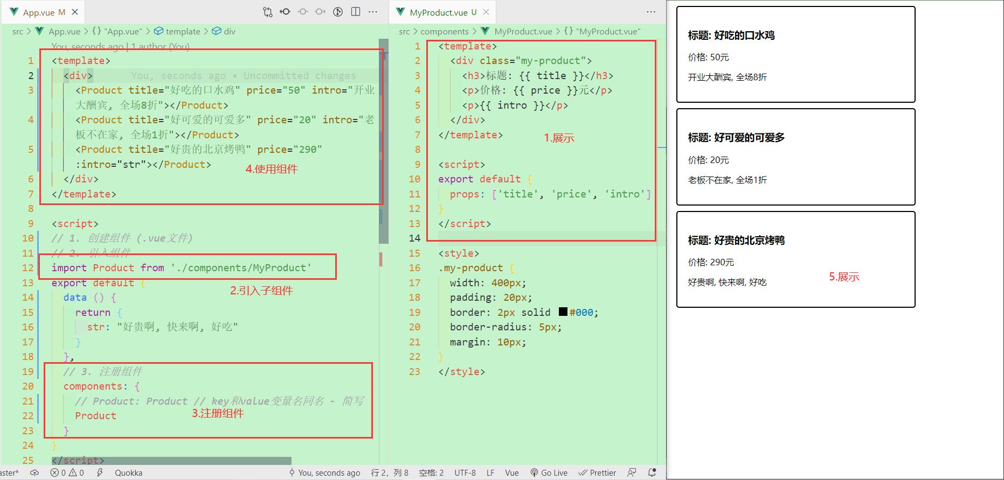The width and height of the screenshot is (1004, 480).
Task: Open more actions for MyProduct.vue editor group
Action: tap(651, 12)
